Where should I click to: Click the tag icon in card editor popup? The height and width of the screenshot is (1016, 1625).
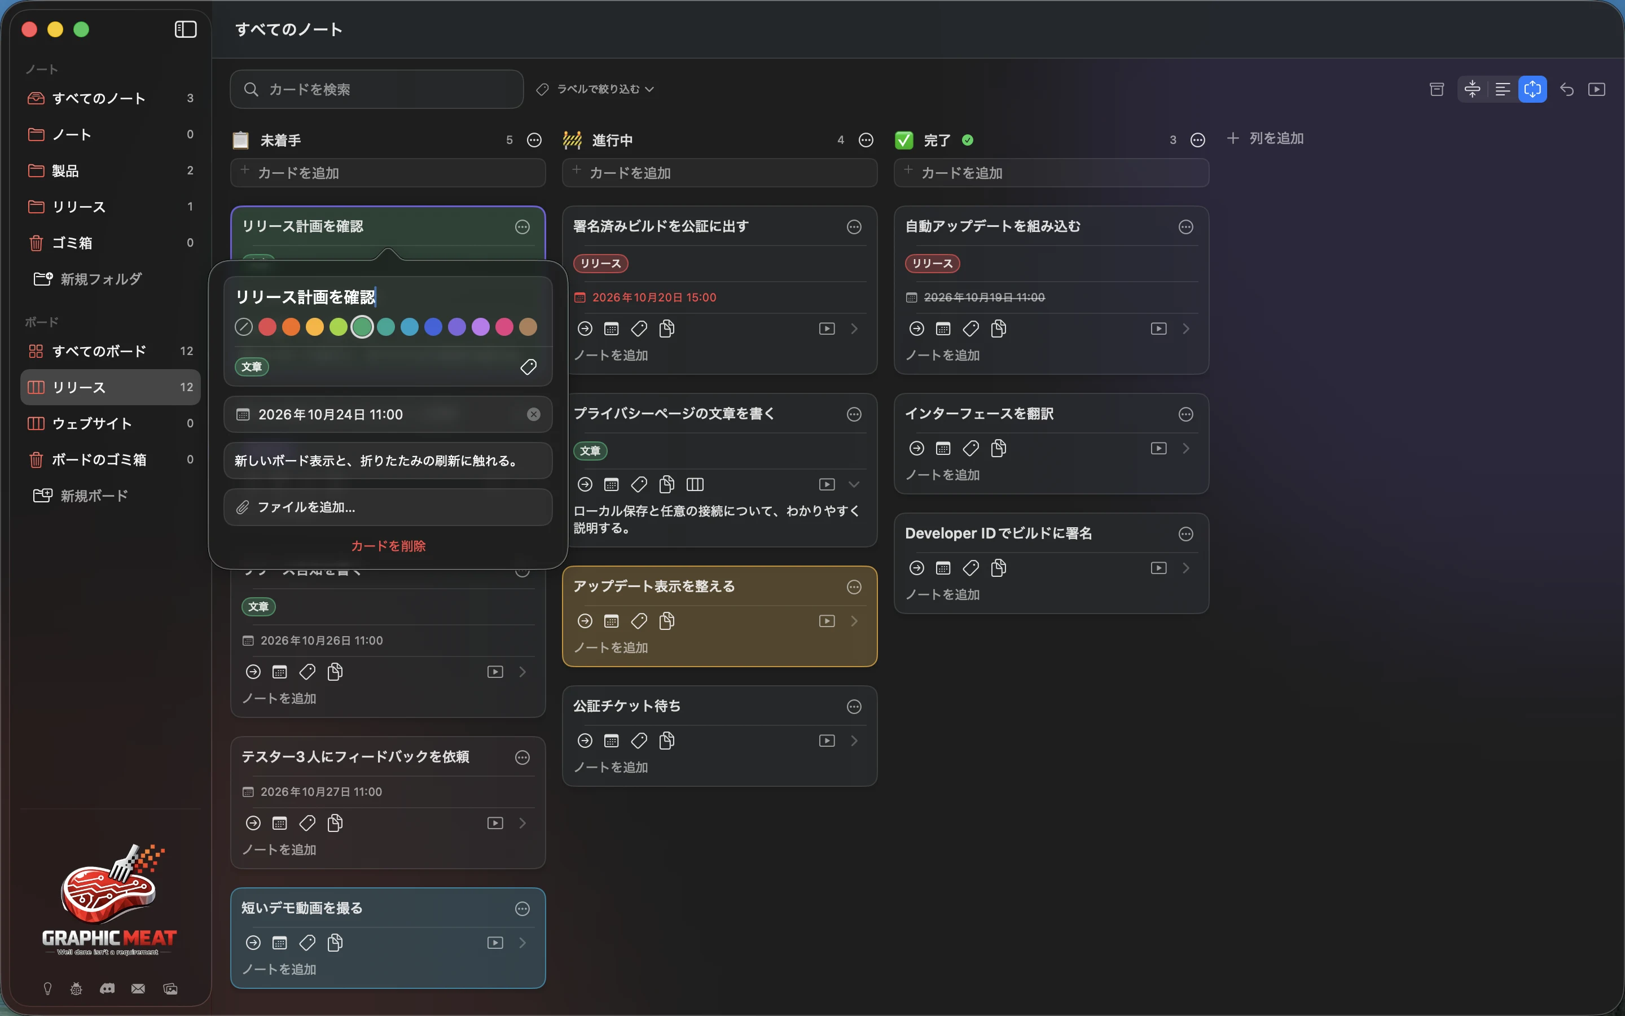coord(529,367)
